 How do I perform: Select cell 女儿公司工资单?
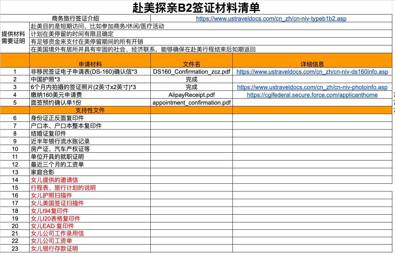click(90, 241)
